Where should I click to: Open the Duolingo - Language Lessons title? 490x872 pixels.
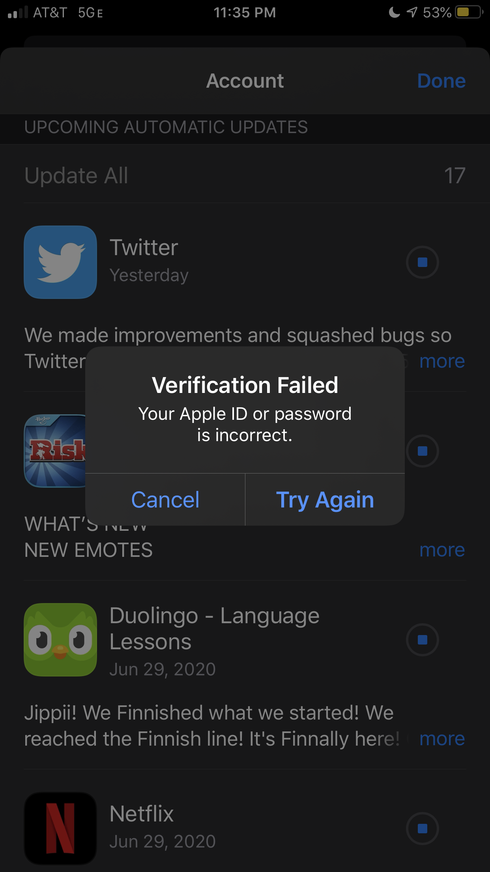click(x=214, y=628)
